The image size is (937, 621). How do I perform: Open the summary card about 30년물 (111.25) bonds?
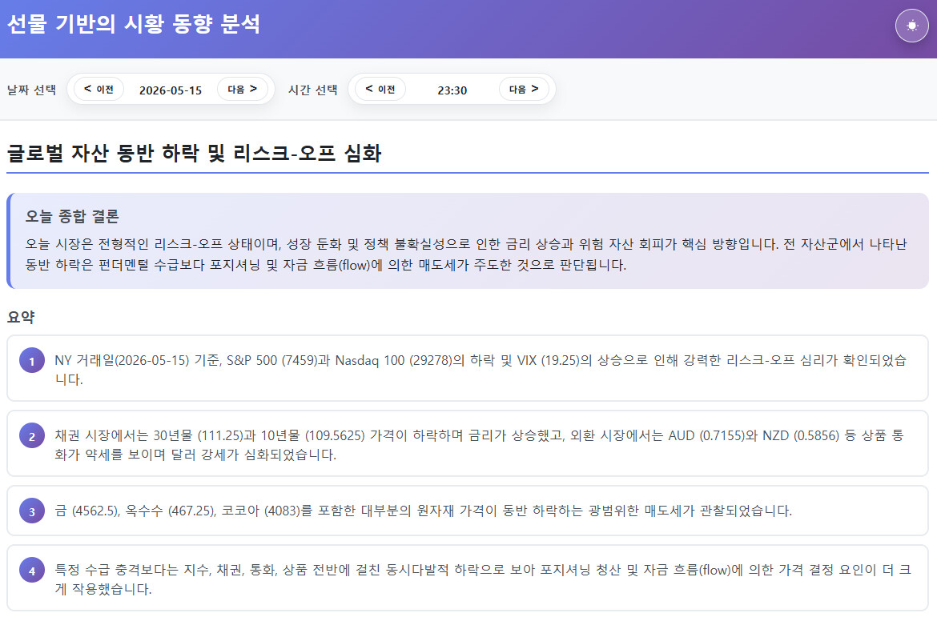(x=468, y=443)
